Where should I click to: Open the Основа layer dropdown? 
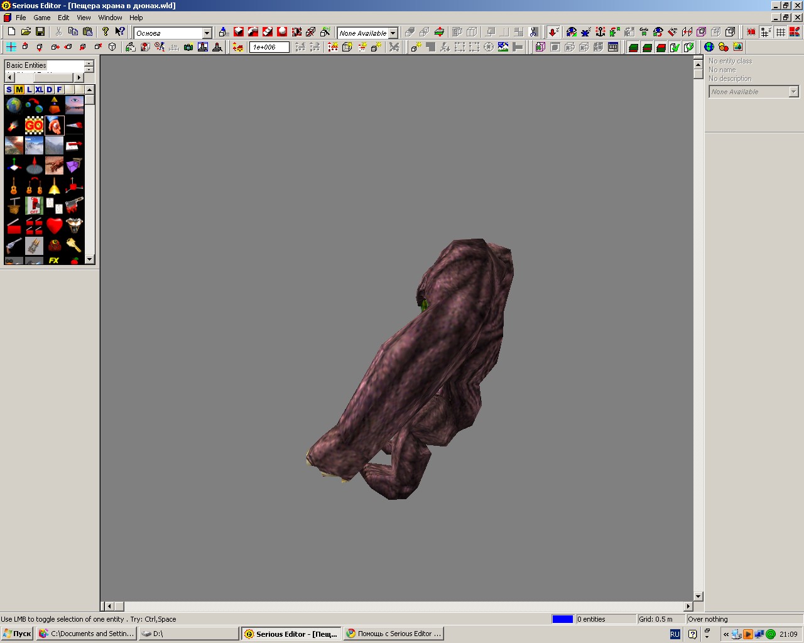[x=207, y=33]
